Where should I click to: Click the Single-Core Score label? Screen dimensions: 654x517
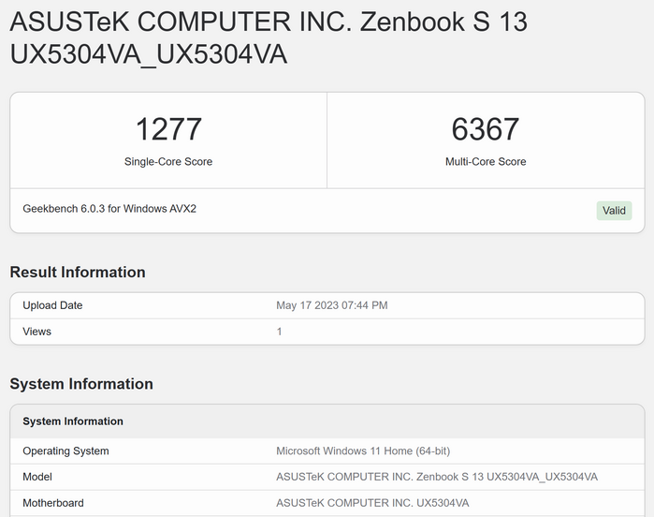(x=168, y=162)
